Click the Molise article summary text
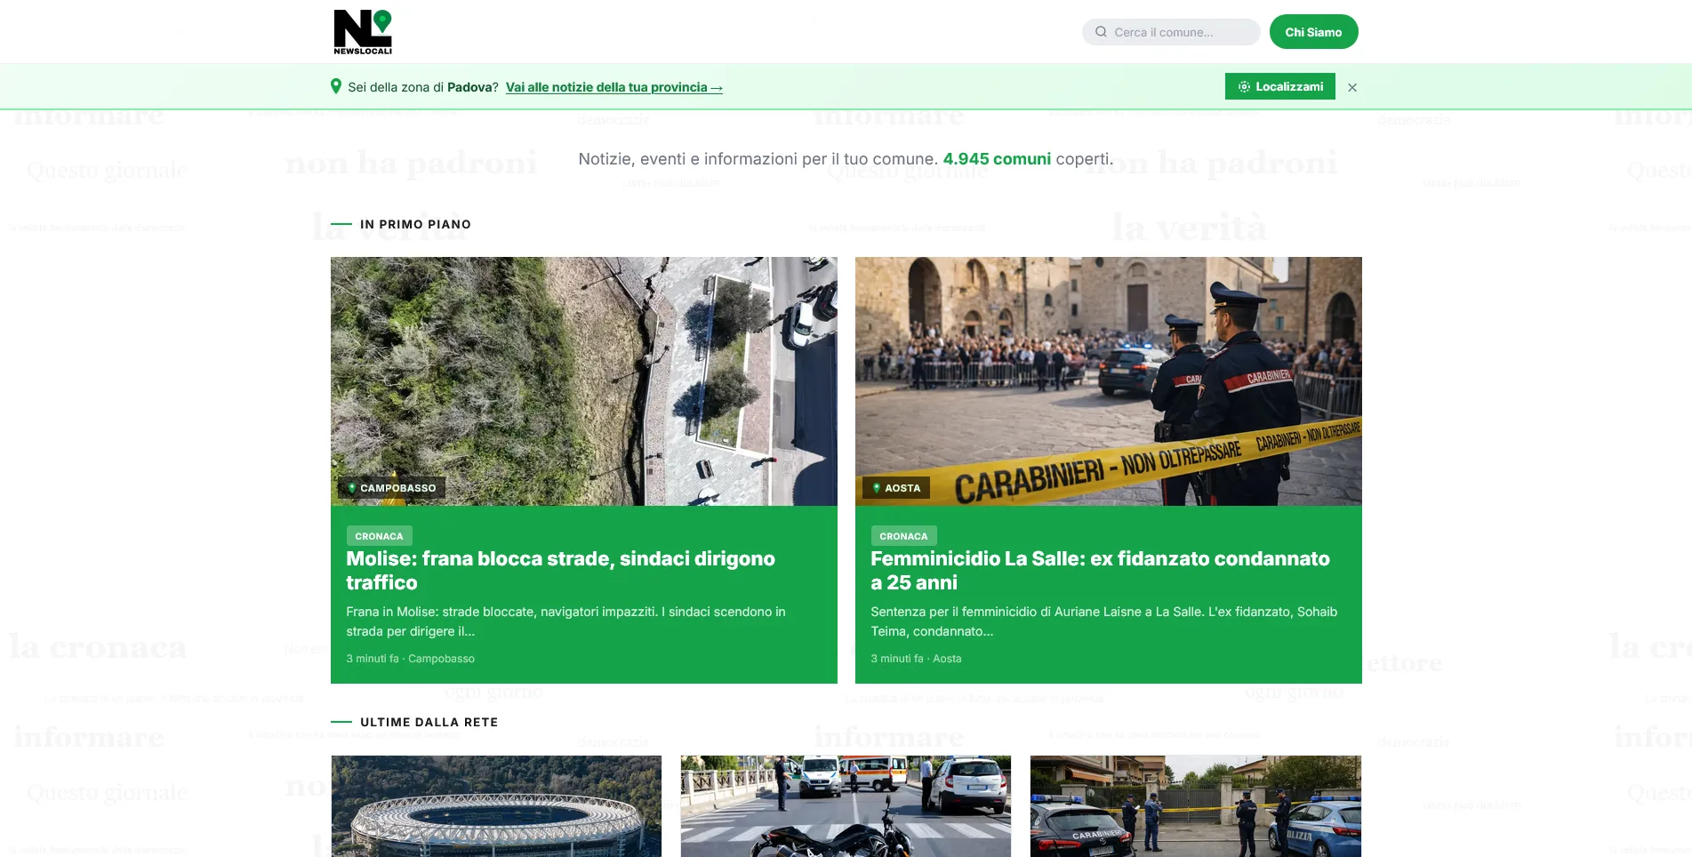 tap(565, 621)
